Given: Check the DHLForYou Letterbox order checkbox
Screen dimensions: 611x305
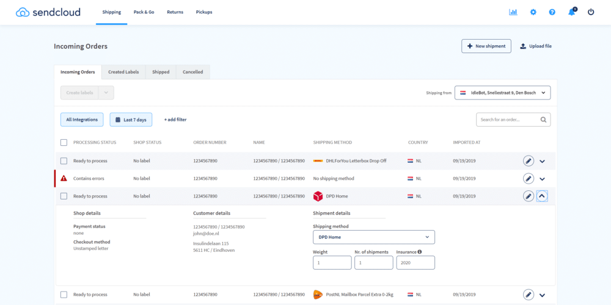Looking at the screenshot, I should click(x=64, y=160).
